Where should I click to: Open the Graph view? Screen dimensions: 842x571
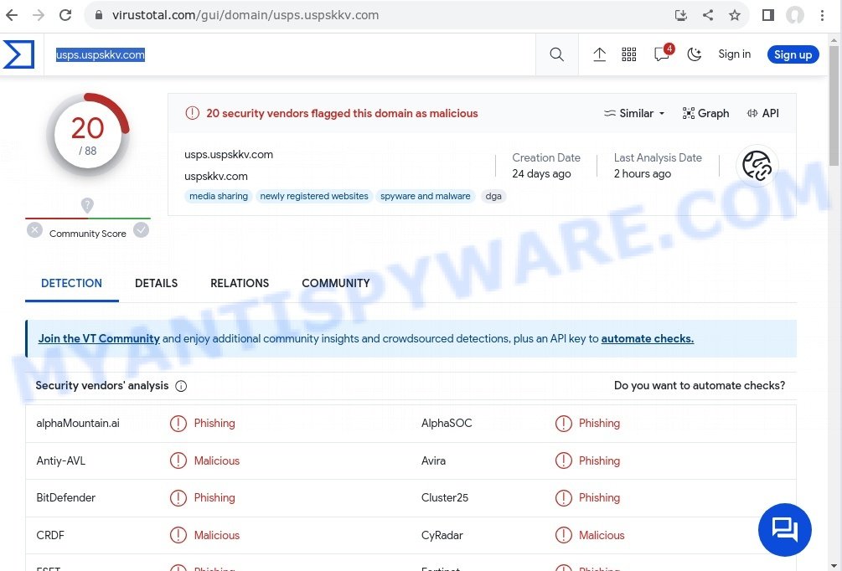tap(705, 113)
